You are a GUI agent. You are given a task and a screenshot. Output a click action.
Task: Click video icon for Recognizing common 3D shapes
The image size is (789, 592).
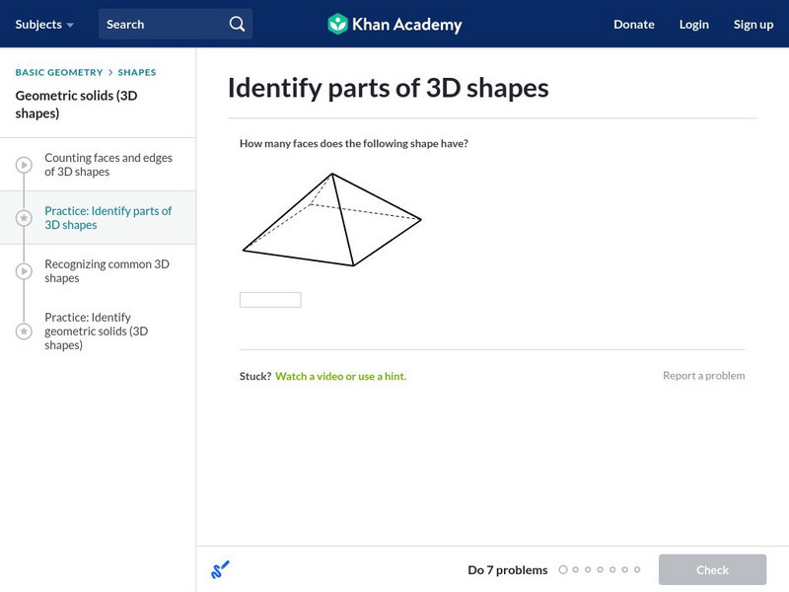(x=24, y=271)
